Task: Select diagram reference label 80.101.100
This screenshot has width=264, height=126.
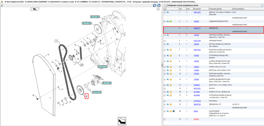Action: point(107,83)
